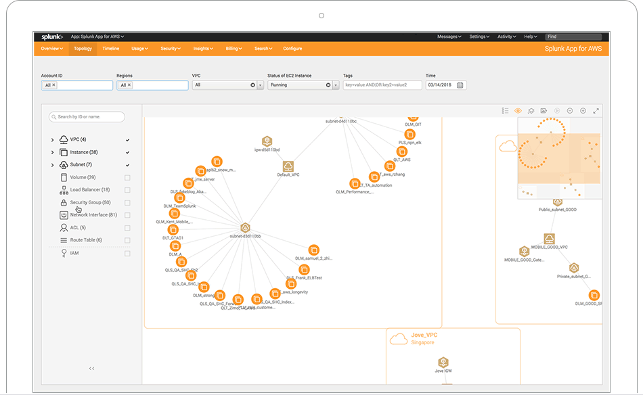Zoom in with the plus circle icon

[x=583, y=111]
